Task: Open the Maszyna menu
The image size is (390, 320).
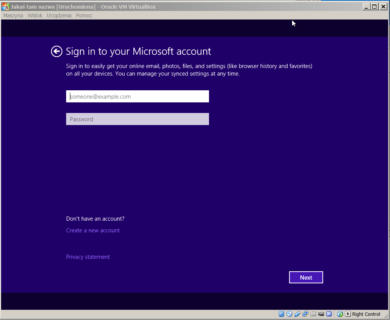Action: 13,15
